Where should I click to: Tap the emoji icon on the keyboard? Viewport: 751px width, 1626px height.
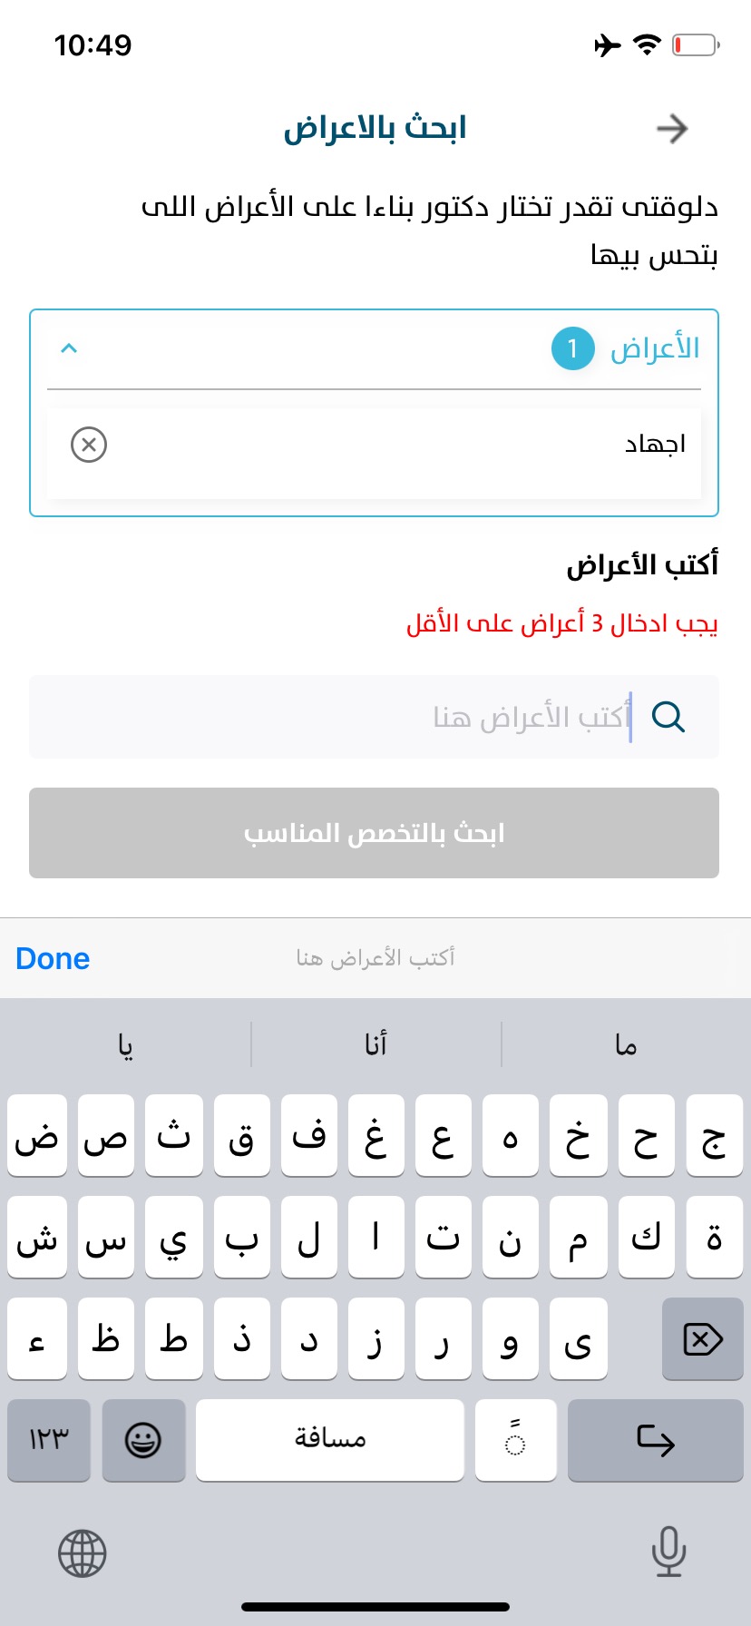(x=143, y=1440)
